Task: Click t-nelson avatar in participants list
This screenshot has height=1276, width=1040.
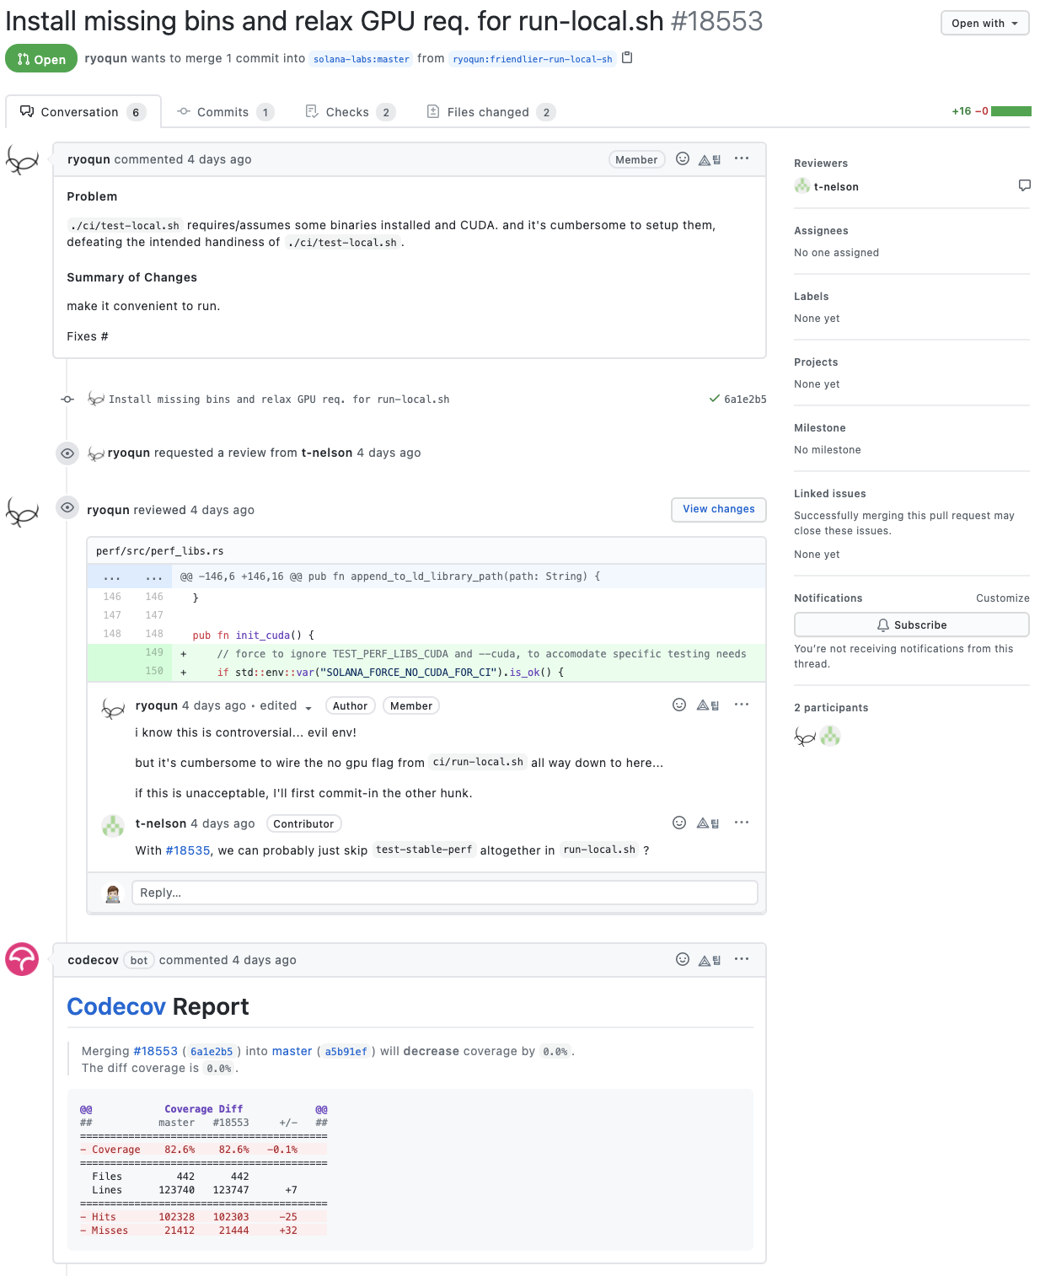Action: pyautogui.click(x=830, y=737)
